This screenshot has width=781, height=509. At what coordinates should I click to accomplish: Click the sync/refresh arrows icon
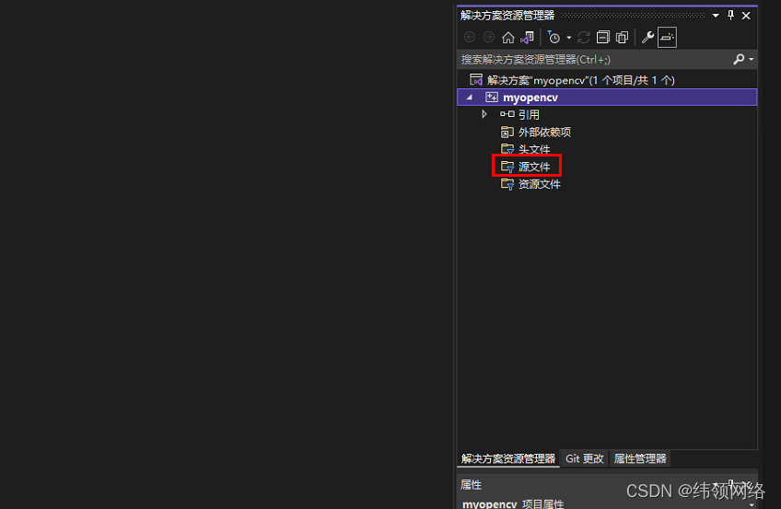click(x=584, y=38)
